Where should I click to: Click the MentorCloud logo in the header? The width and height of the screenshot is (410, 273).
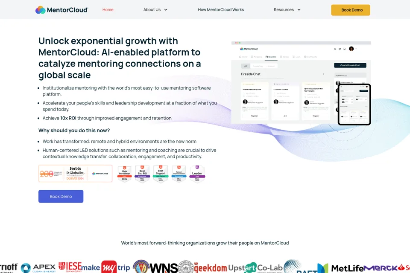pos(61,10)
